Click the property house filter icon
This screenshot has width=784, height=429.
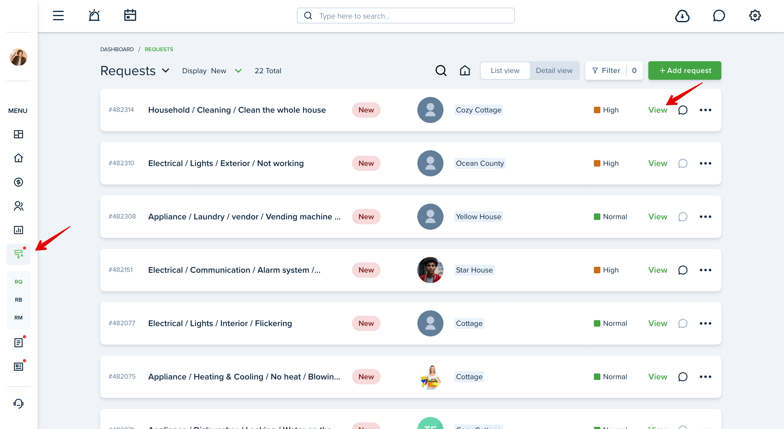[x=464, y=71]
